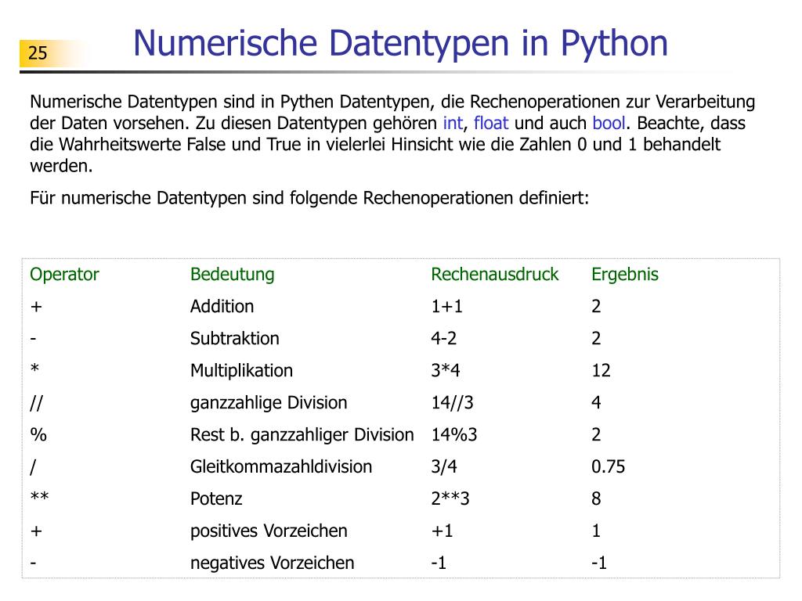Click the expression '14//3'
The height and width of the screenshot is (601, 802).
point(452,403)
